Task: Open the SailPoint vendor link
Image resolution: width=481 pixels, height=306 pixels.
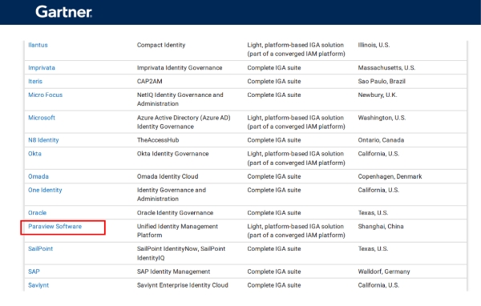Action: pos(41,248)
